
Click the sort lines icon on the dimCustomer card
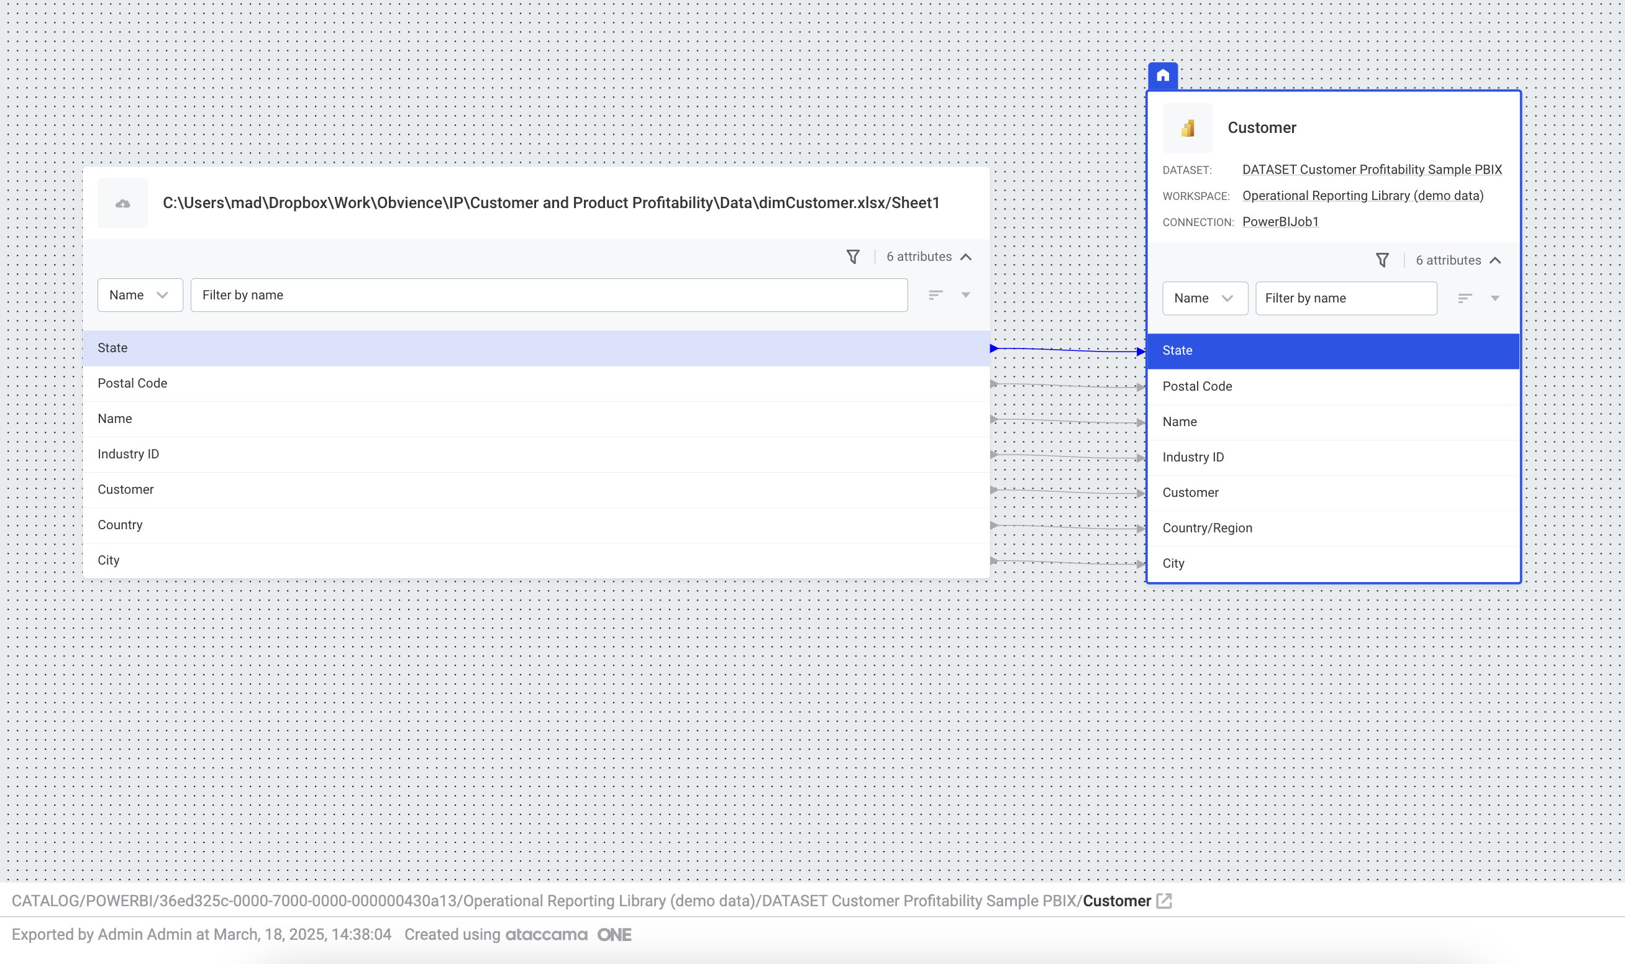pos(935,295)
